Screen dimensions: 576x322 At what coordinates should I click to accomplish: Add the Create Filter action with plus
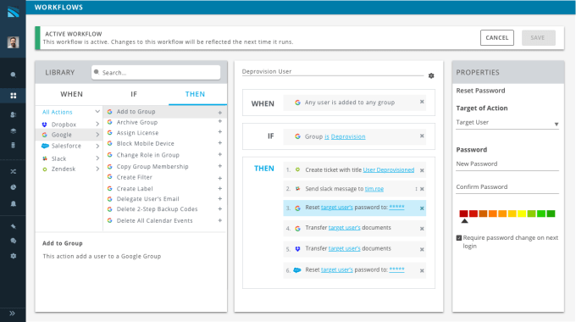point(220,178)
